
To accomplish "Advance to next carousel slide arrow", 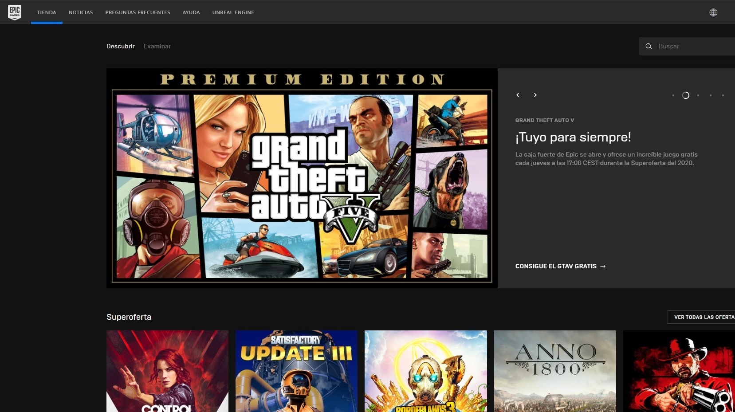I will point(535,95).
